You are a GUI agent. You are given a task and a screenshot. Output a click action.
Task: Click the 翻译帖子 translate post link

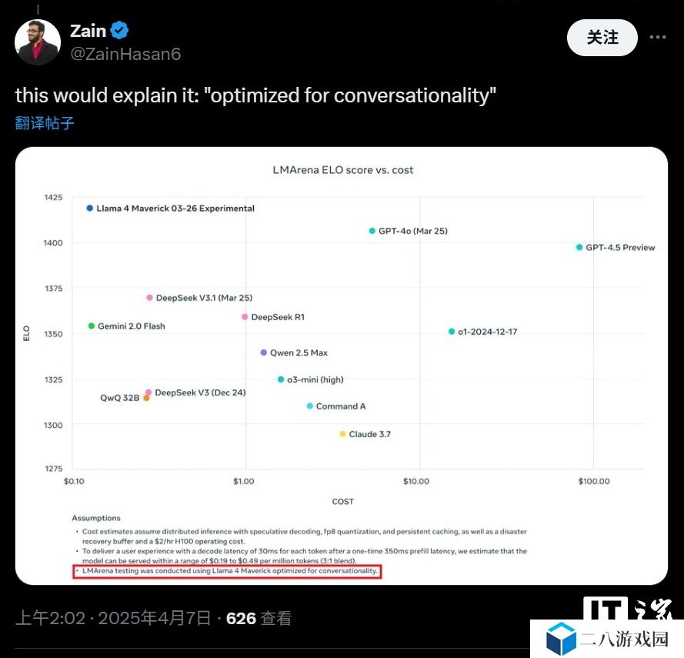[45, 123]
